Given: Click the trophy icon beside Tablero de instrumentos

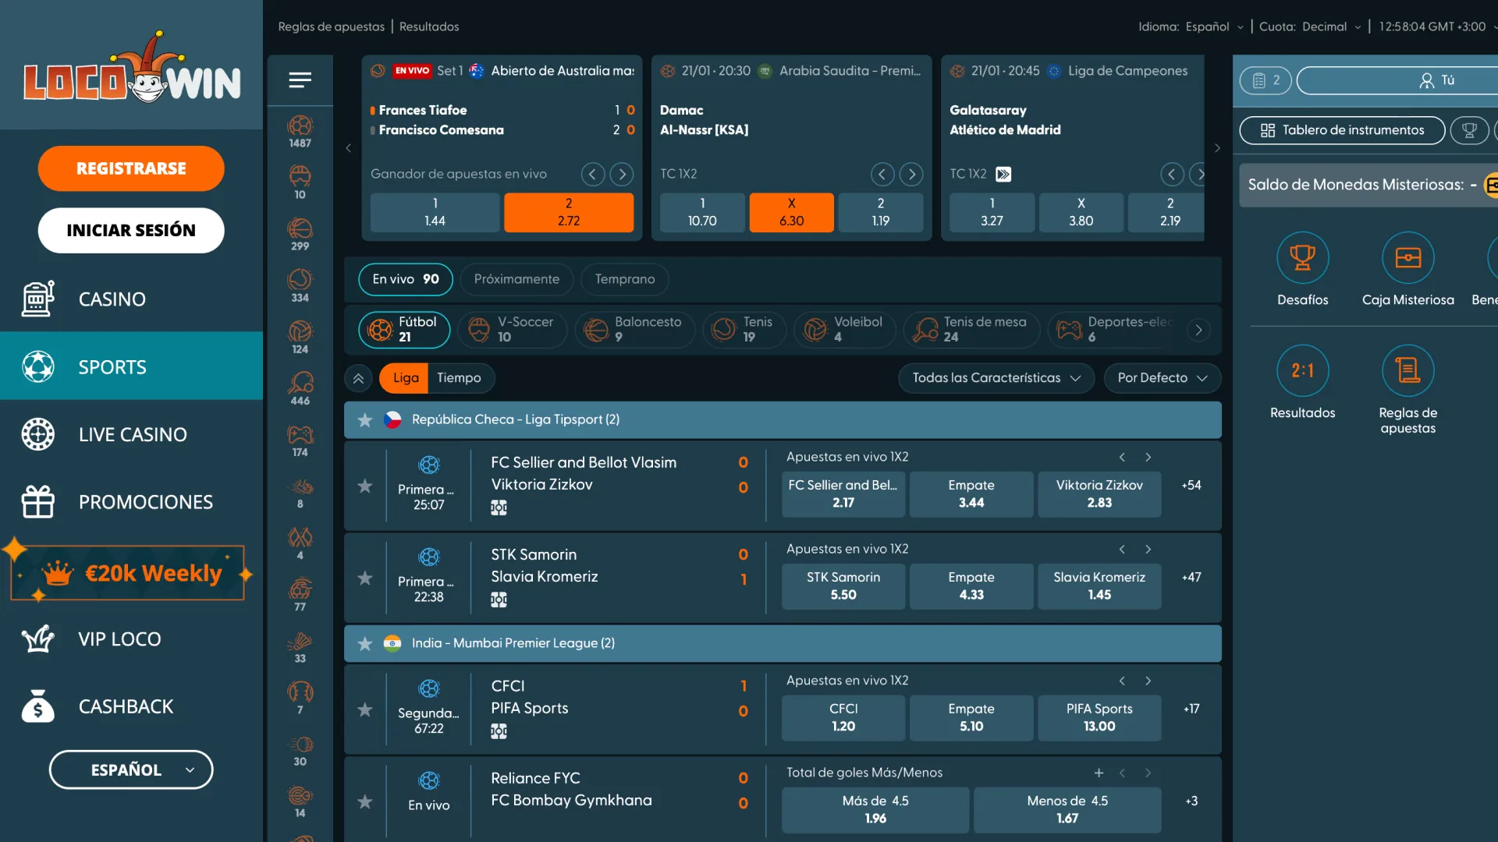Looking at the screenshot, I should (1470, 130).
